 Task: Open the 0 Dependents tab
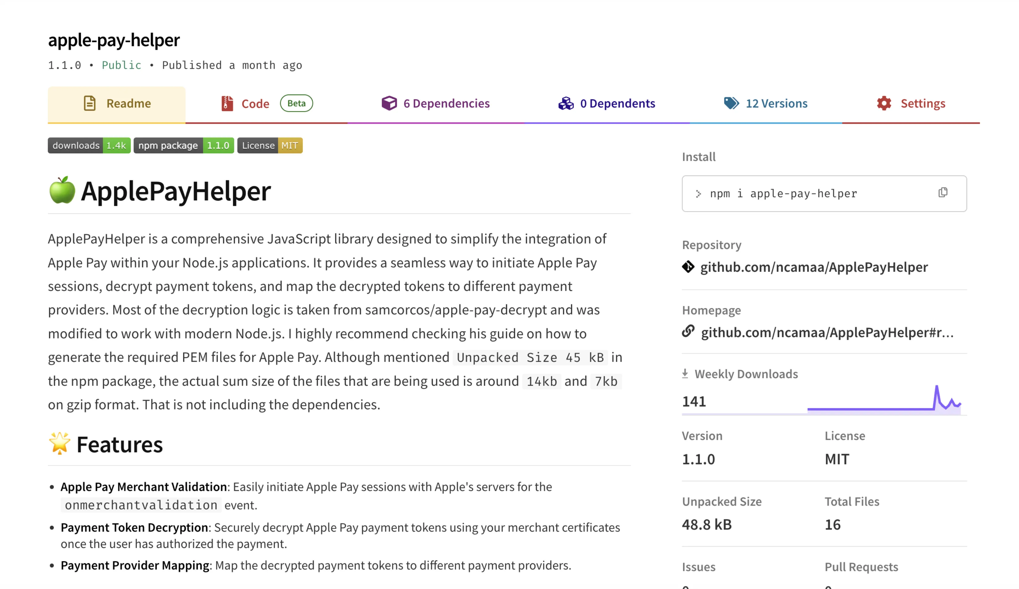[x=618, y=103]
